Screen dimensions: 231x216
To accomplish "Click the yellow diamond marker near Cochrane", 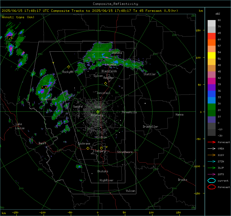I will point(88,148).
